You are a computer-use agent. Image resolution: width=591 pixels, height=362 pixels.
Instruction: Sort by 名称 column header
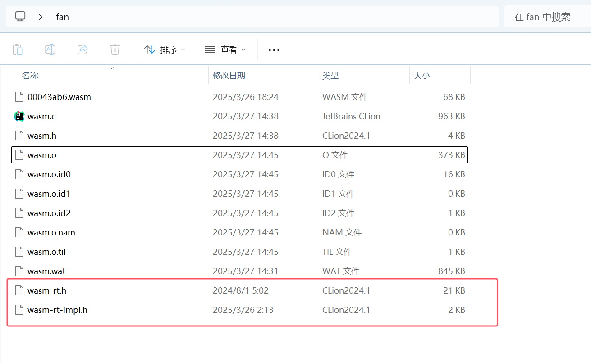click(30, 76)
